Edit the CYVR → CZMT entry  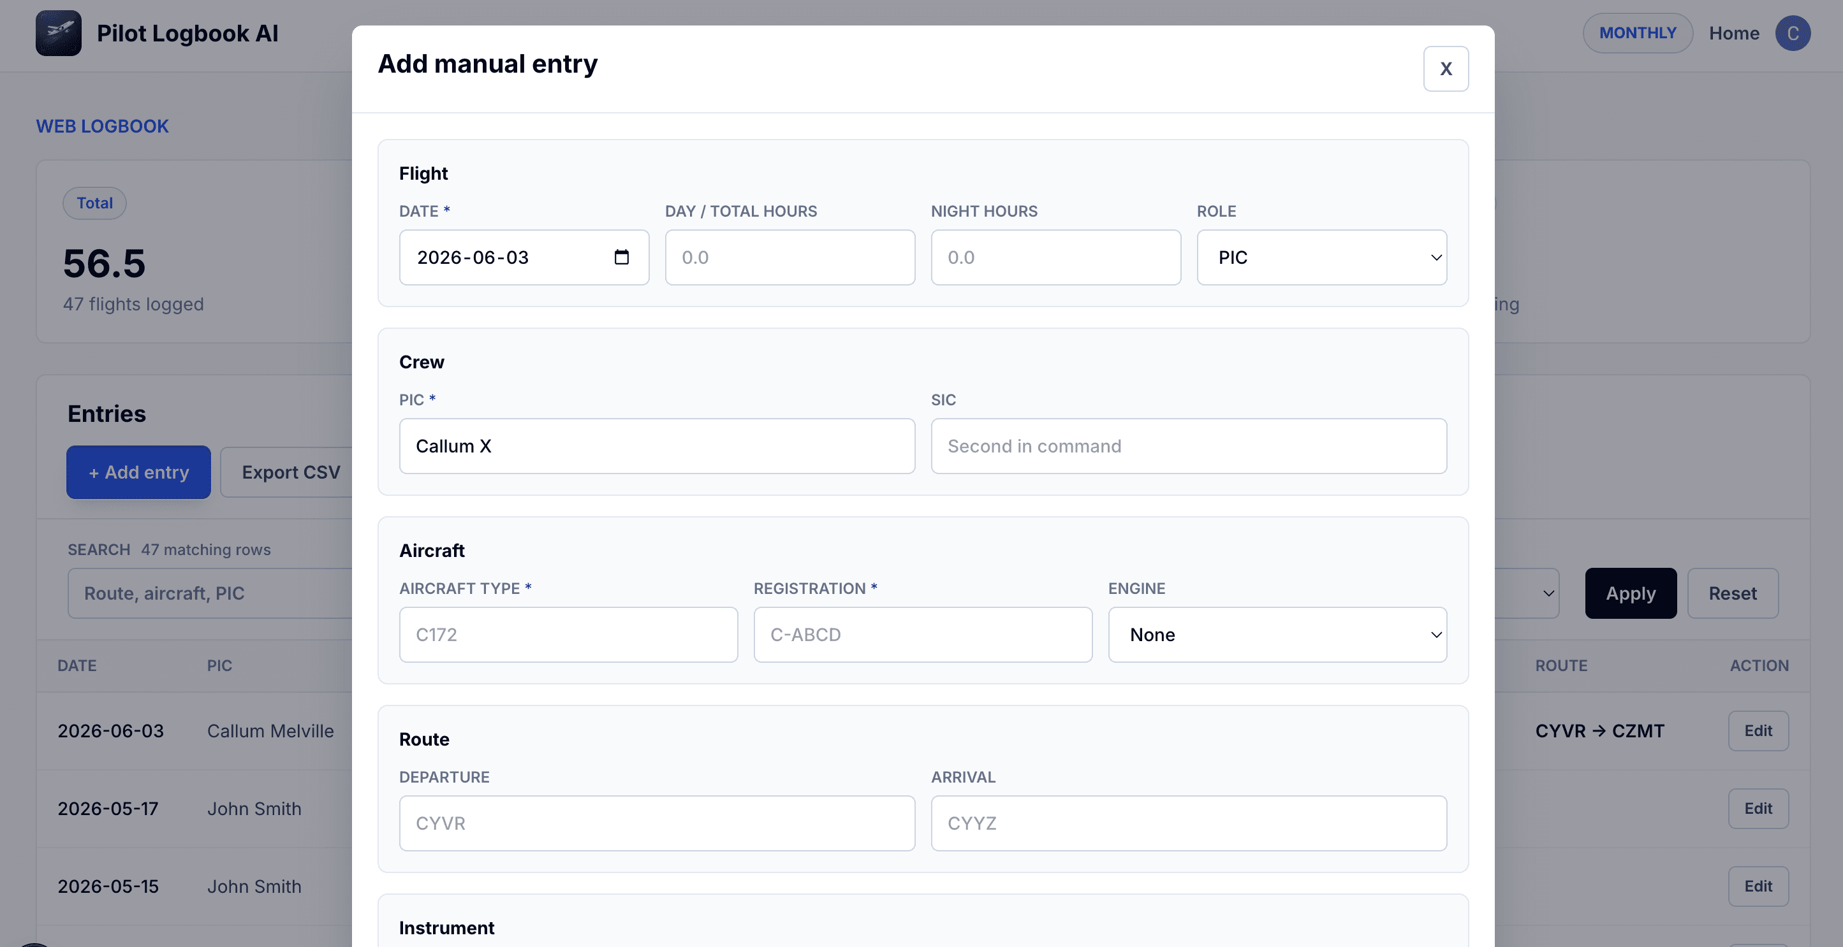pyautogui.click(x=1758, y=730)
